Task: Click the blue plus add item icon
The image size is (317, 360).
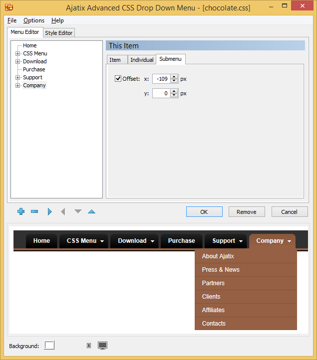Action: tap(21, 211)
